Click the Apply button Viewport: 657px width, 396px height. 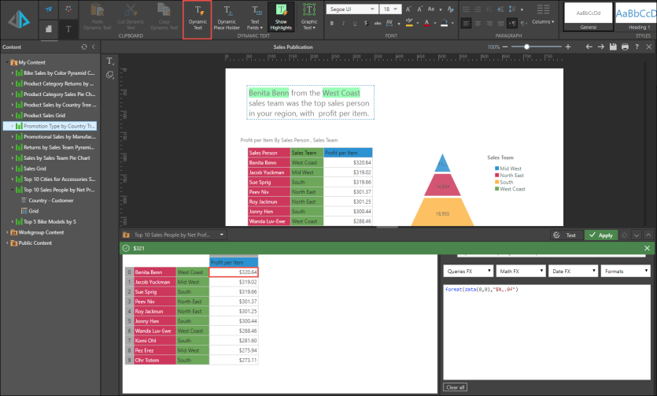pyautogui.click(x=601, y=235)
